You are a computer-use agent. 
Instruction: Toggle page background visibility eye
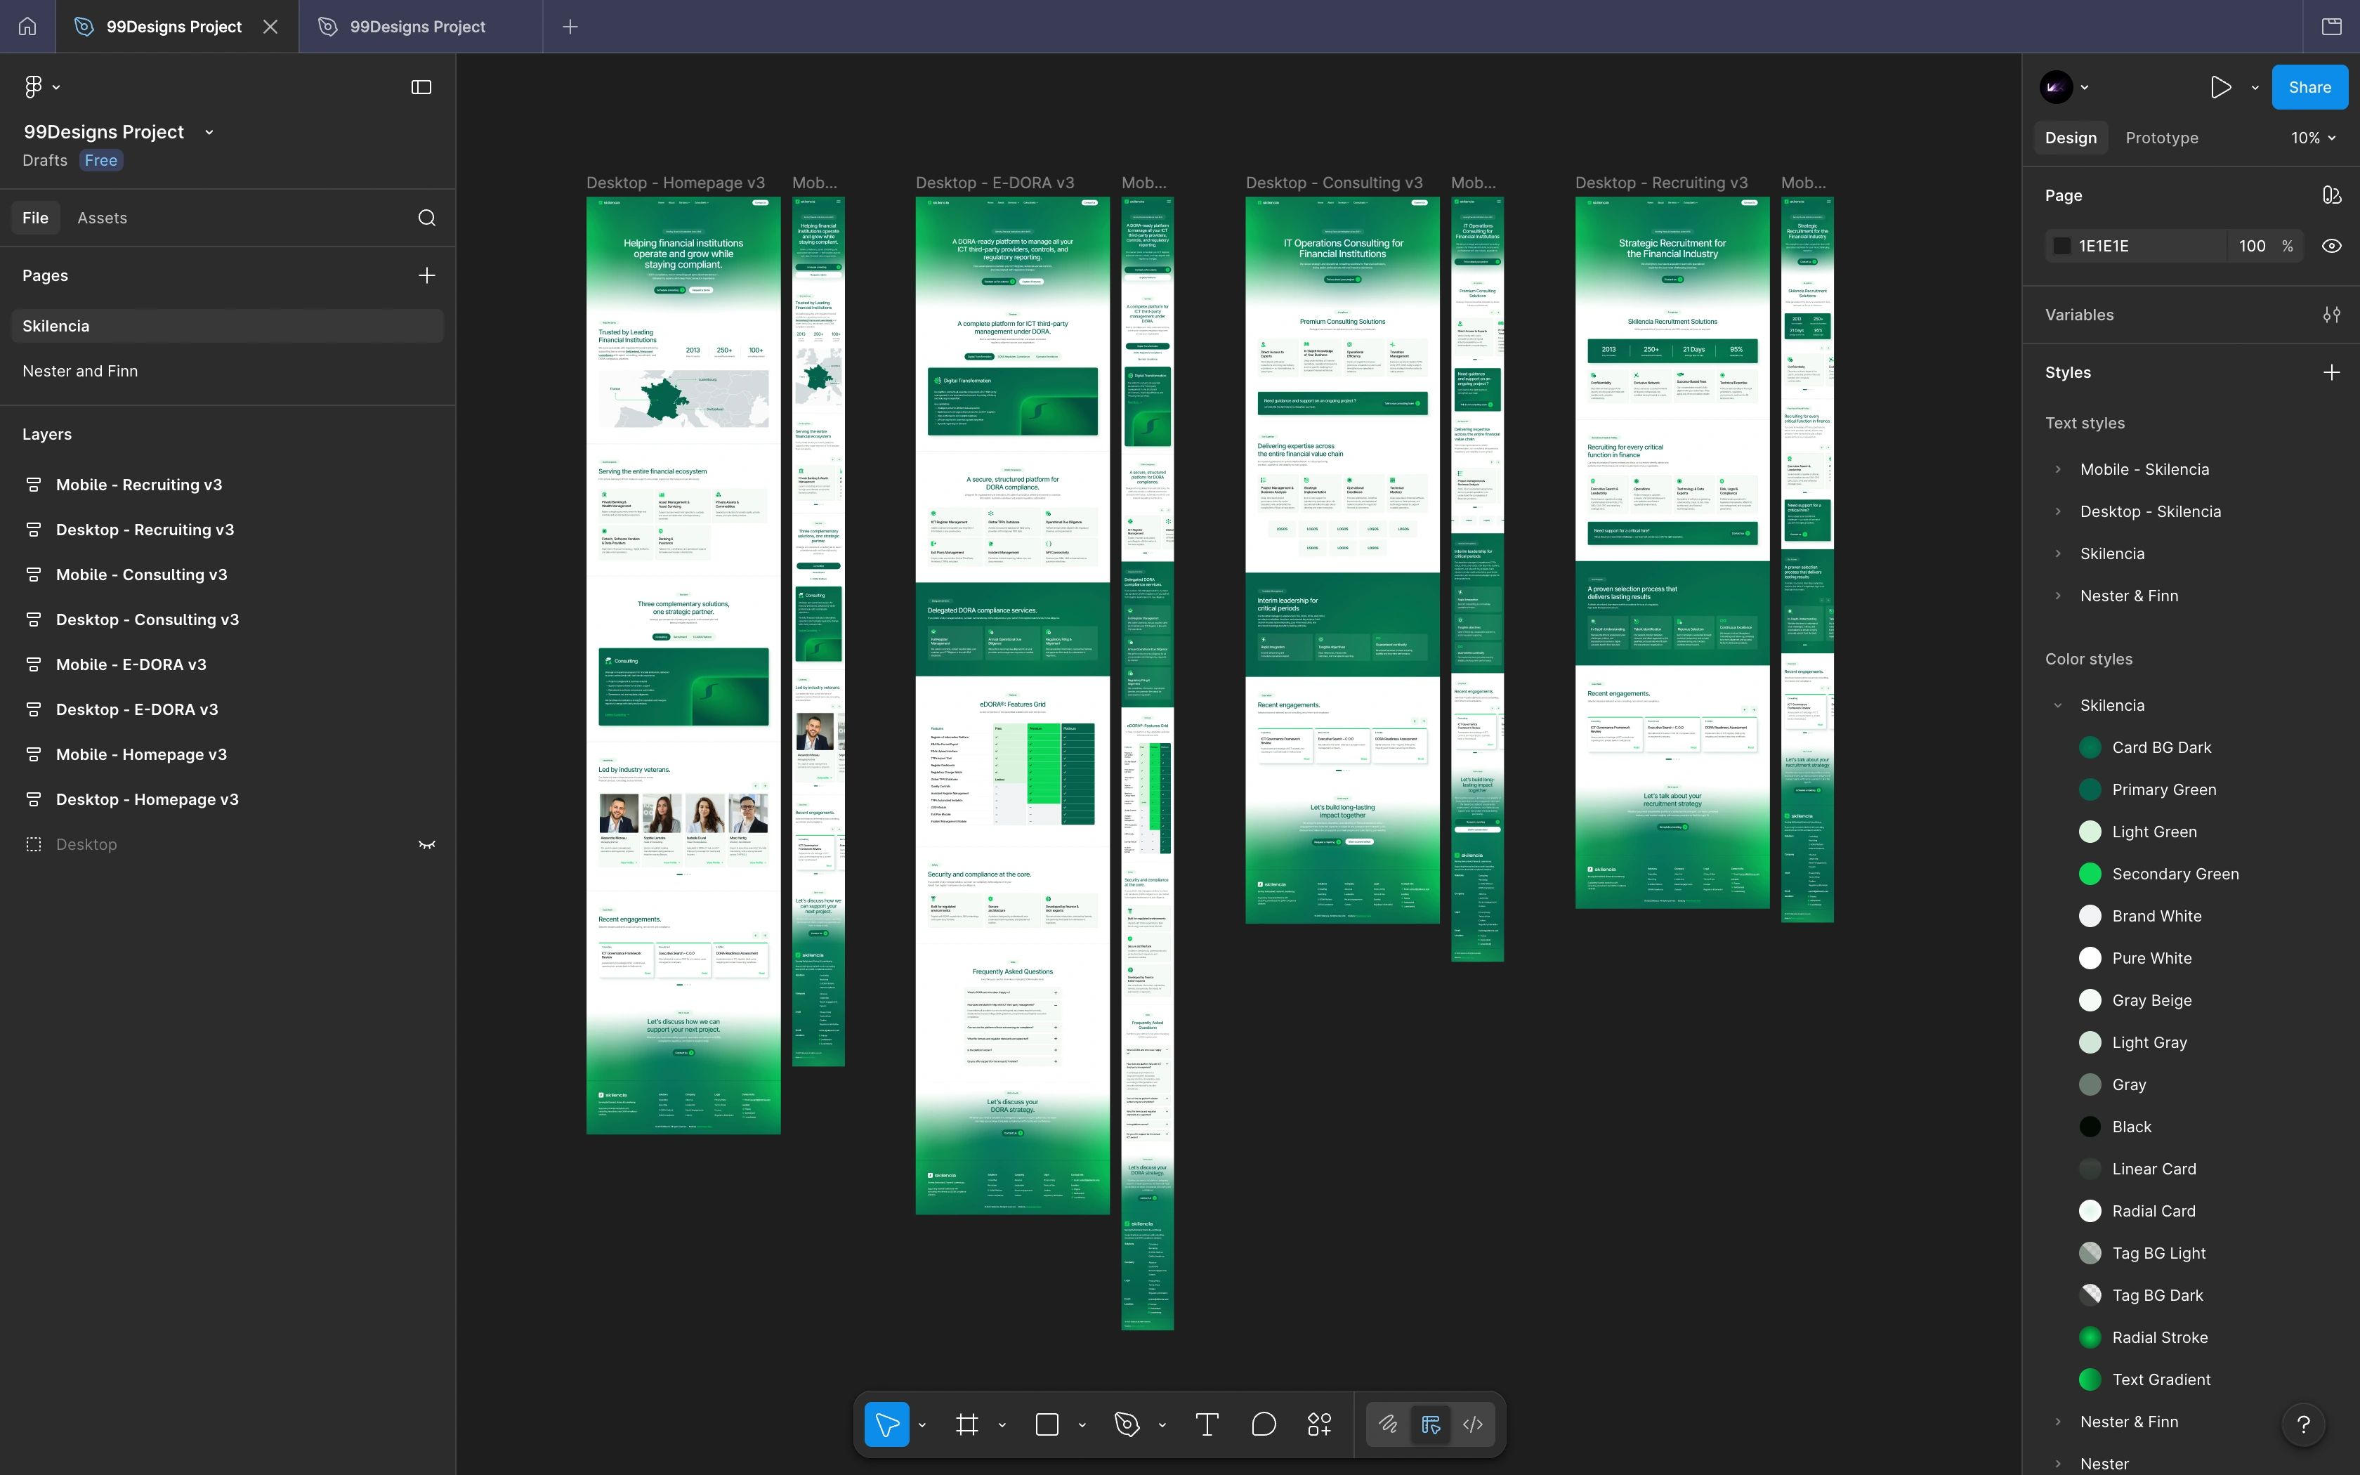tap(2330, 246)
